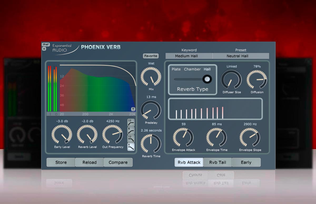The height and width of the screenshot is (204, 316).
Task: Click the 2900 Hz Envelope Slope value
Action: click(x=250, y=124)
